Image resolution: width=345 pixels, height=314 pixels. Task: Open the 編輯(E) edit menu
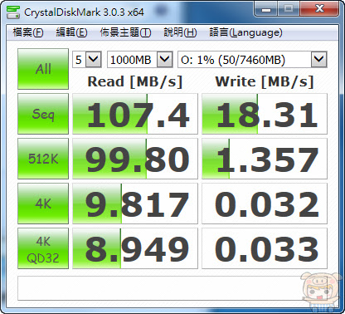(x=71, y=32)
